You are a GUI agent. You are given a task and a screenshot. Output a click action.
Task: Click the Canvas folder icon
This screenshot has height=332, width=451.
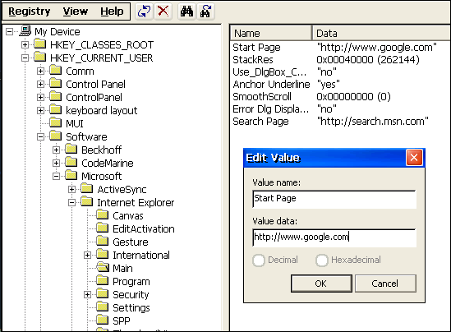pos(103,215)
